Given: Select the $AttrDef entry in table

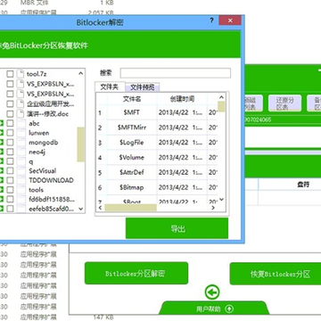Looking at the screenshot, I should 132,172.
